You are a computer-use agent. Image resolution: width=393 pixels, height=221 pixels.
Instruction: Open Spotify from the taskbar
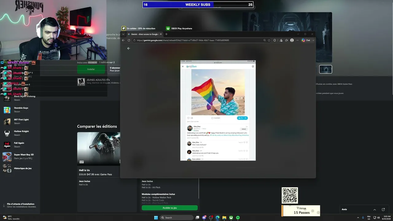click(238, 218)
